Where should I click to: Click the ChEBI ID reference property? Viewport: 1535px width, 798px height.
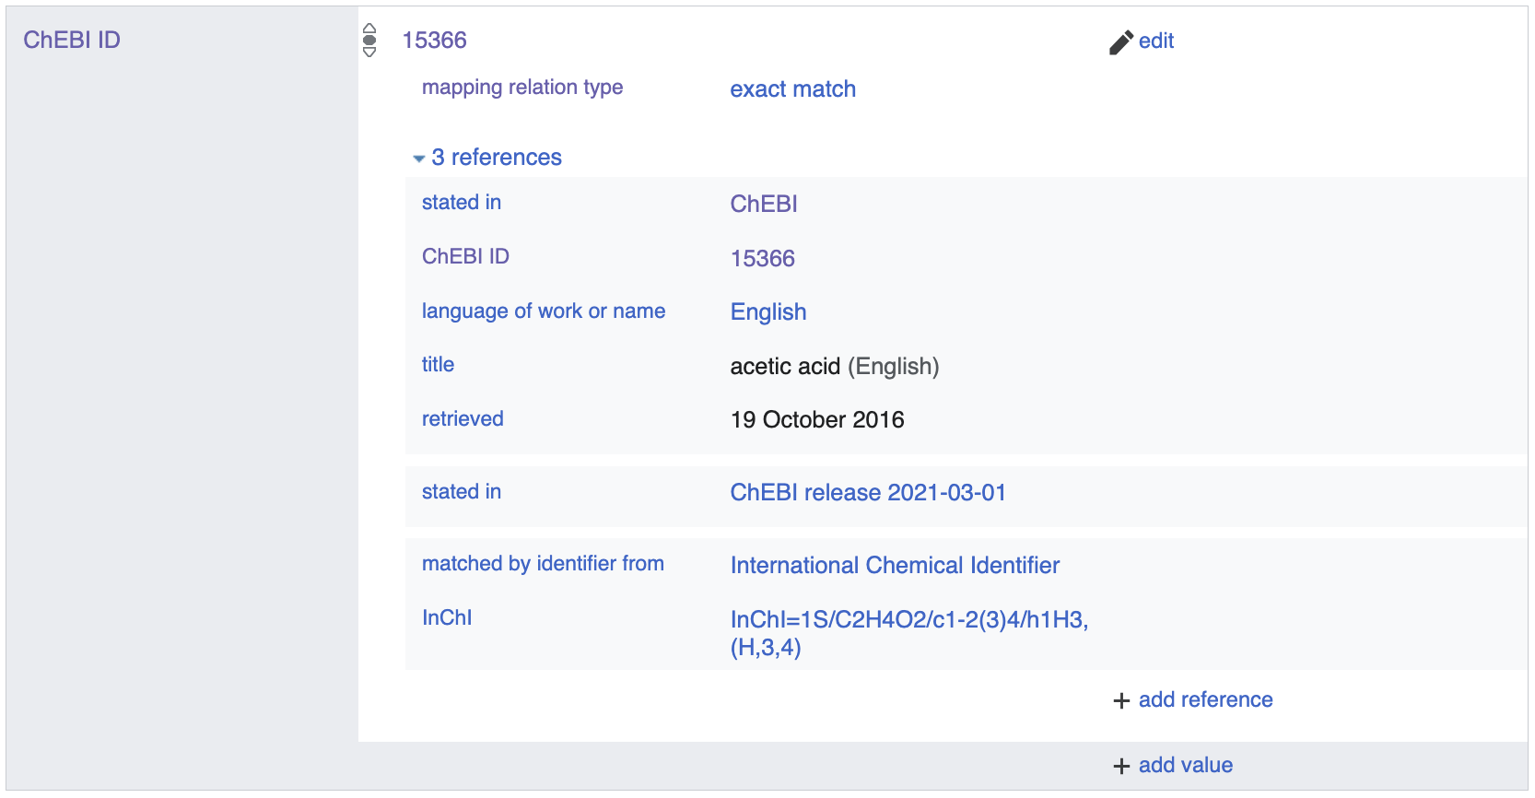(465, 256)
